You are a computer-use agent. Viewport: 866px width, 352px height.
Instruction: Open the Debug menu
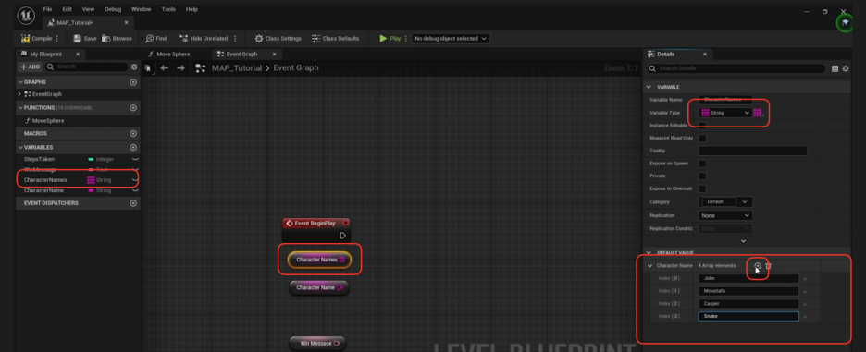(x=113, y=9)
